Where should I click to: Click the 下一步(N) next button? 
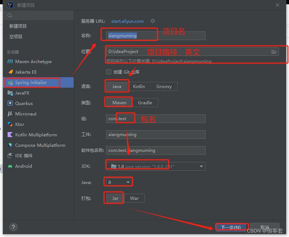(231, 227)
